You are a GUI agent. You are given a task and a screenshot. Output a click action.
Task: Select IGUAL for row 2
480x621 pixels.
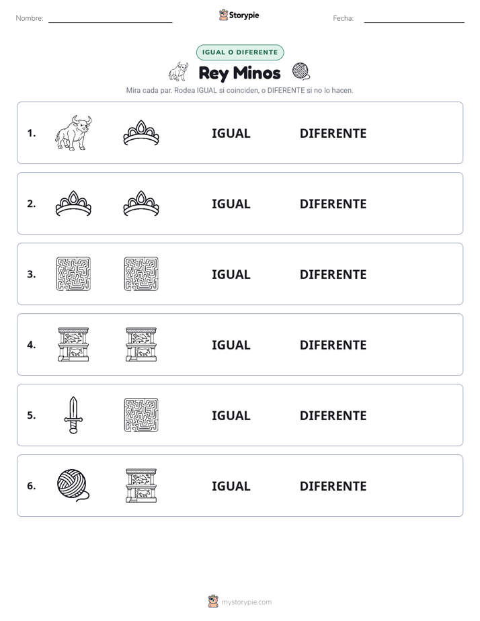231,204
